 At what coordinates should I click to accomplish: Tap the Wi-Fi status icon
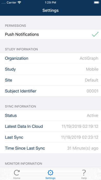click(20, 3)
